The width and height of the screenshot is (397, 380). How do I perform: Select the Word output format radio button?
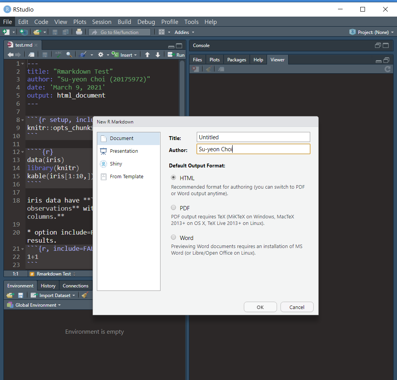[x=174, y=237]
